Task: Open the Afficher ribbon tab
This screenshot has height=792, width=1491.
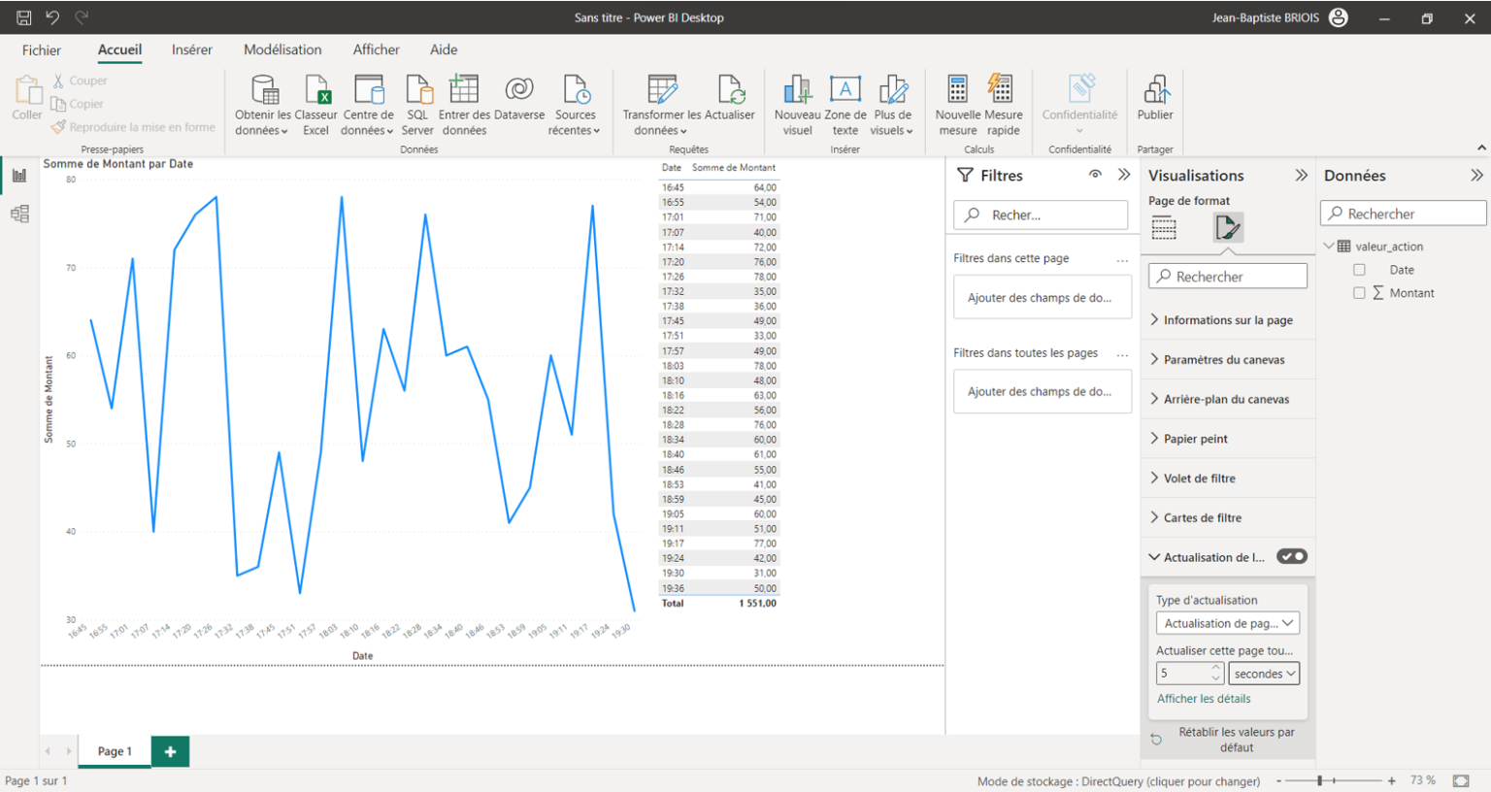Action: click(x=376, y=49)
